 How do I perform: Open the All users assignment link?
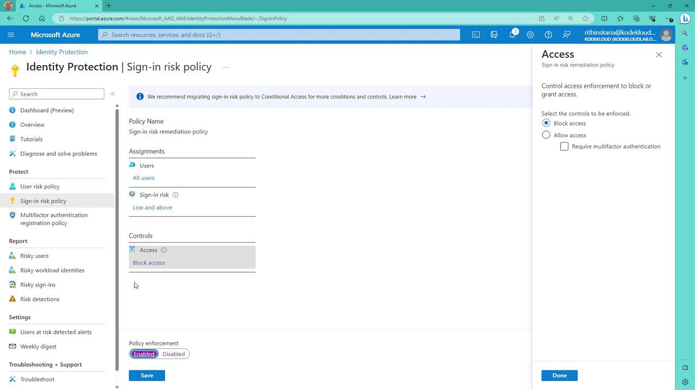143,178
